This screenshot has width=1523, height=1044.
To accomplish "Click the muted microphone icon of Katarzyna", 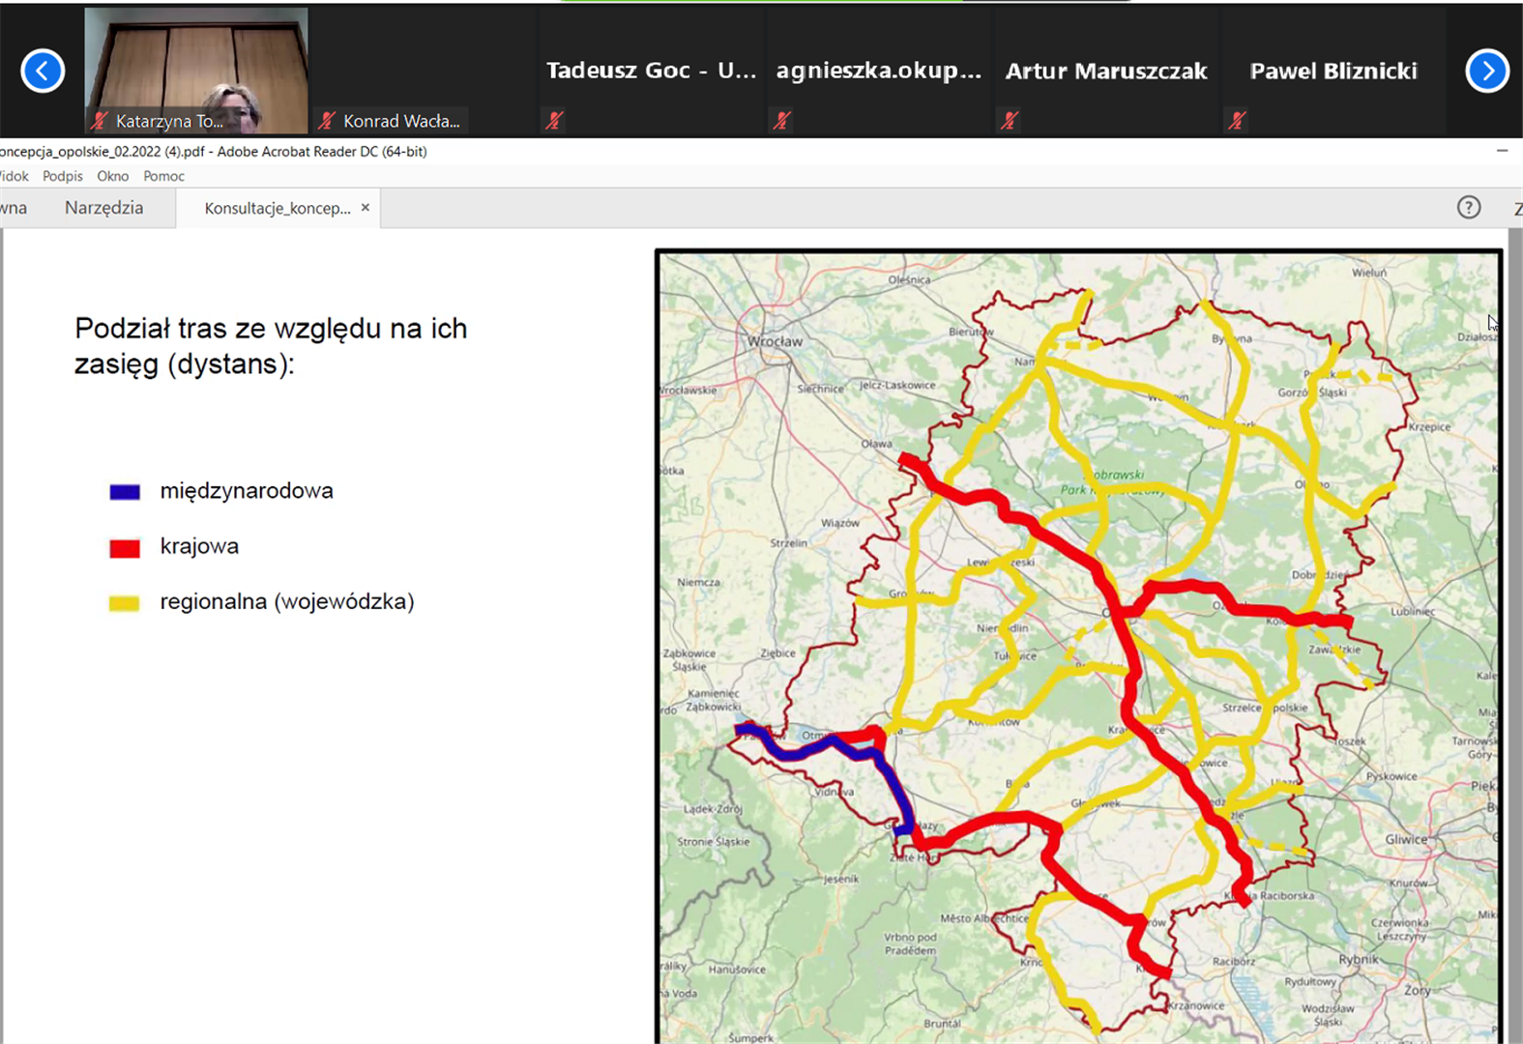I will click(x=99, y=121).
